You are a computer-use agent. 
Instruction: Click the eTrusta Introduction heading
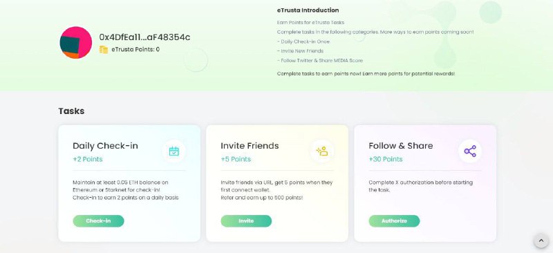[x=308, y=10]
